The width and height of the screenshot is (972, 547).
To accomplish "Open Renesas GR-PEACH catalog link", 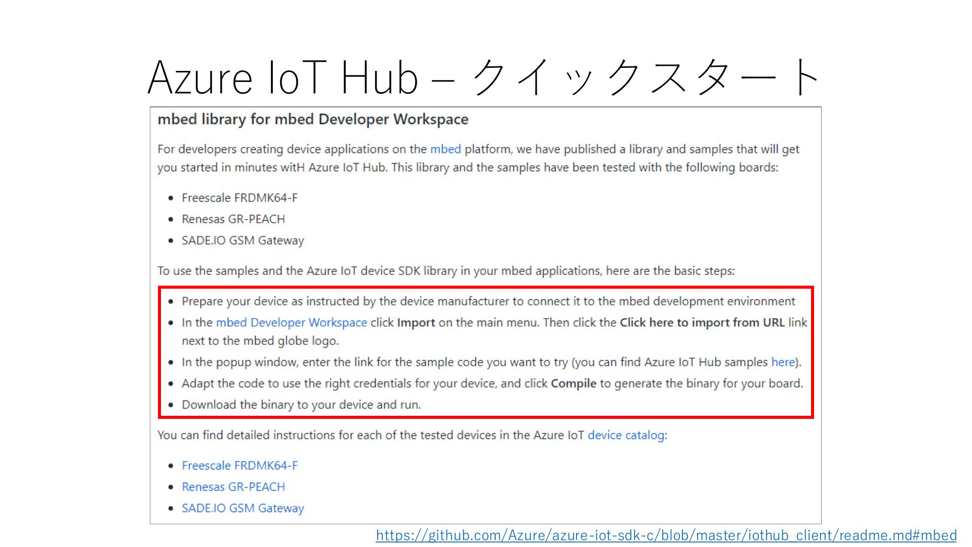I will pos(233,487).
